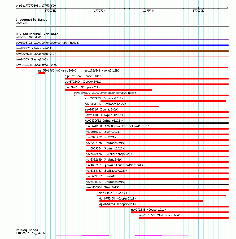Click esv24716 (Conrad2009) label
Viewport: 236px width, 239px height.
(102, 109)
